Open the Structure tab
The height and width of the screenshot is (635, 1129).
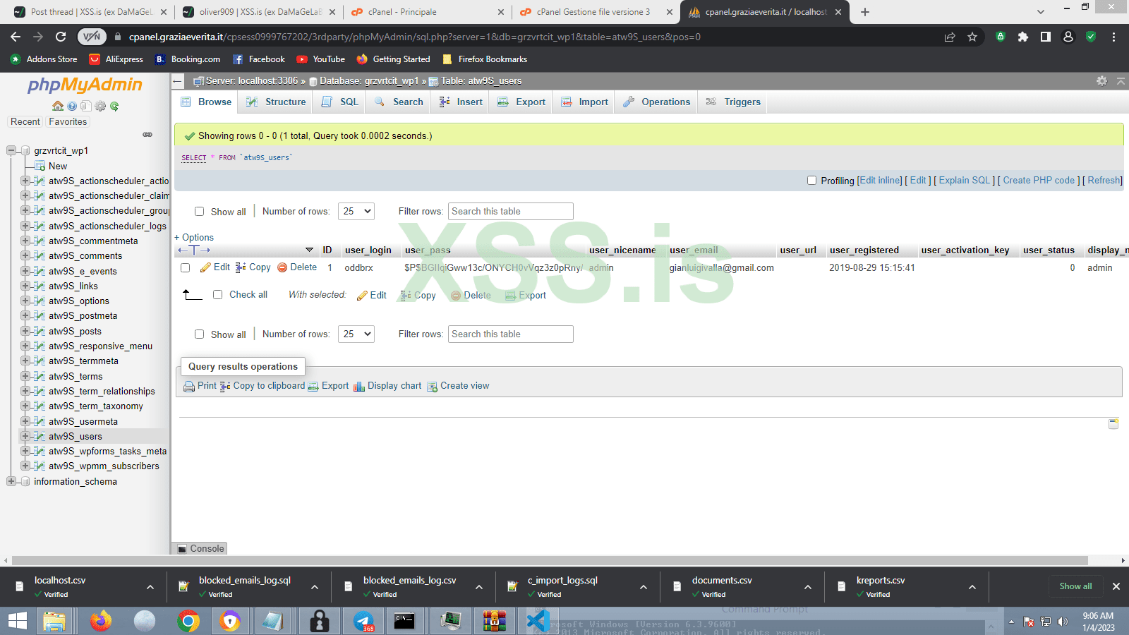click(x=276, y=102)
